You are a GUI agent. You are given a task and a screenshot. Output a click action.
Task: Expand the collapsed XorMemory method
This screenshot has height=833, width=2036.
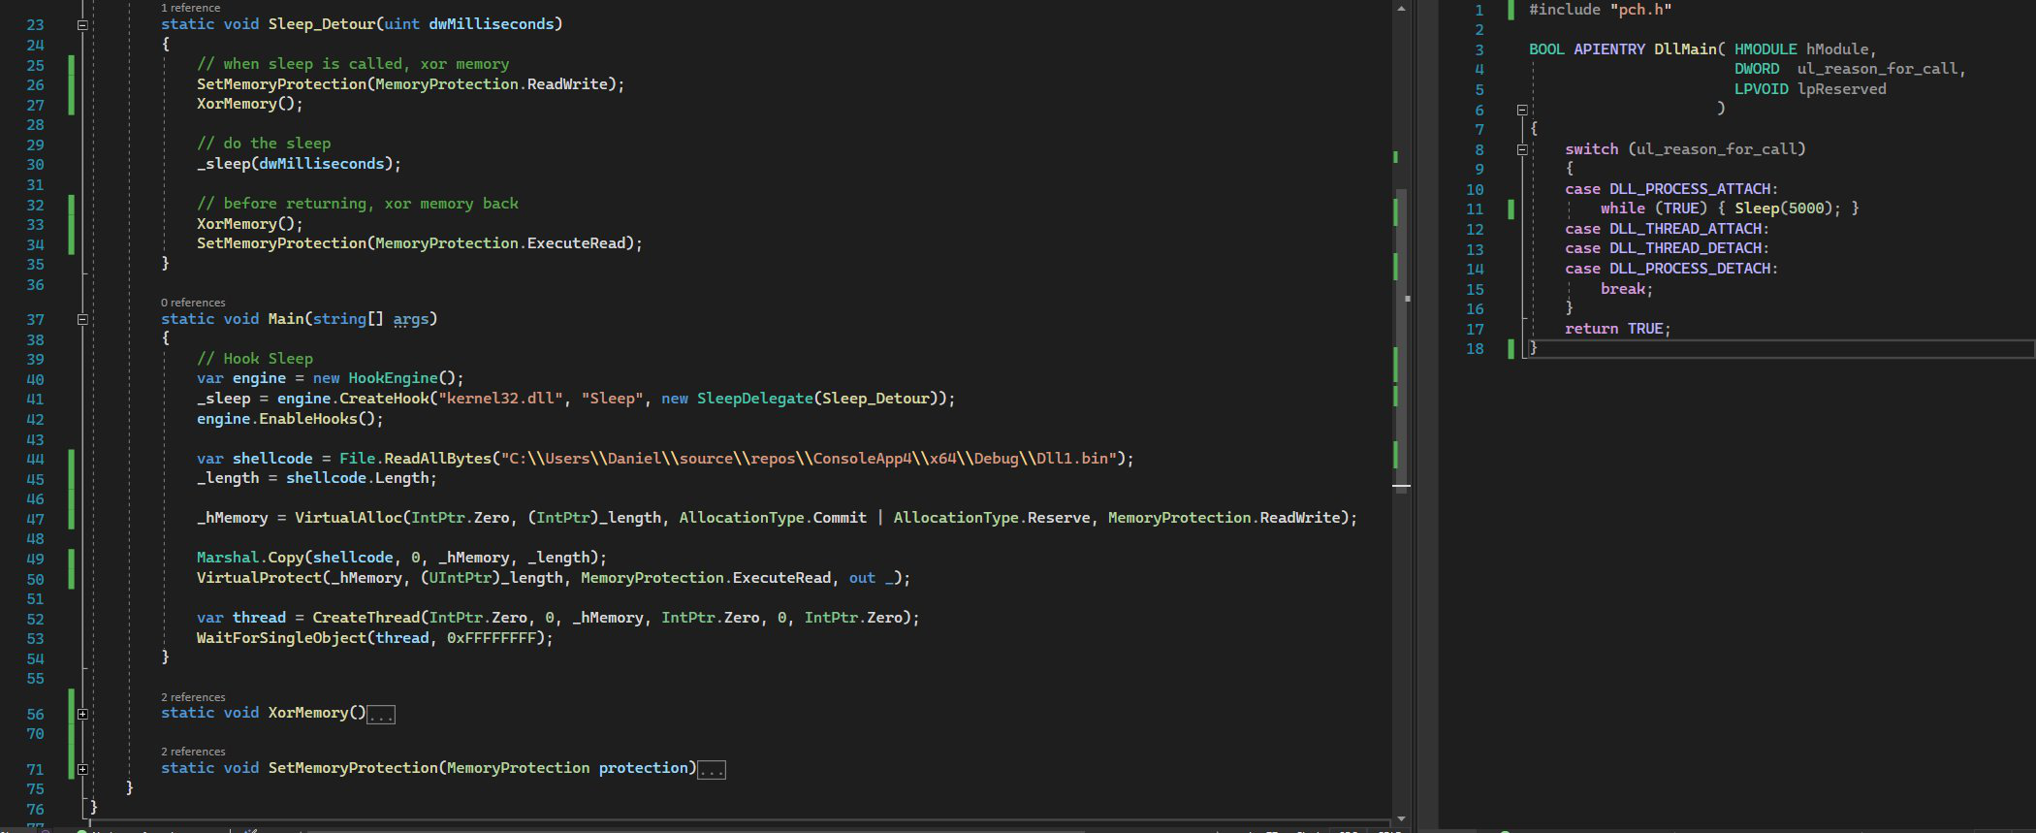[82, 714]
